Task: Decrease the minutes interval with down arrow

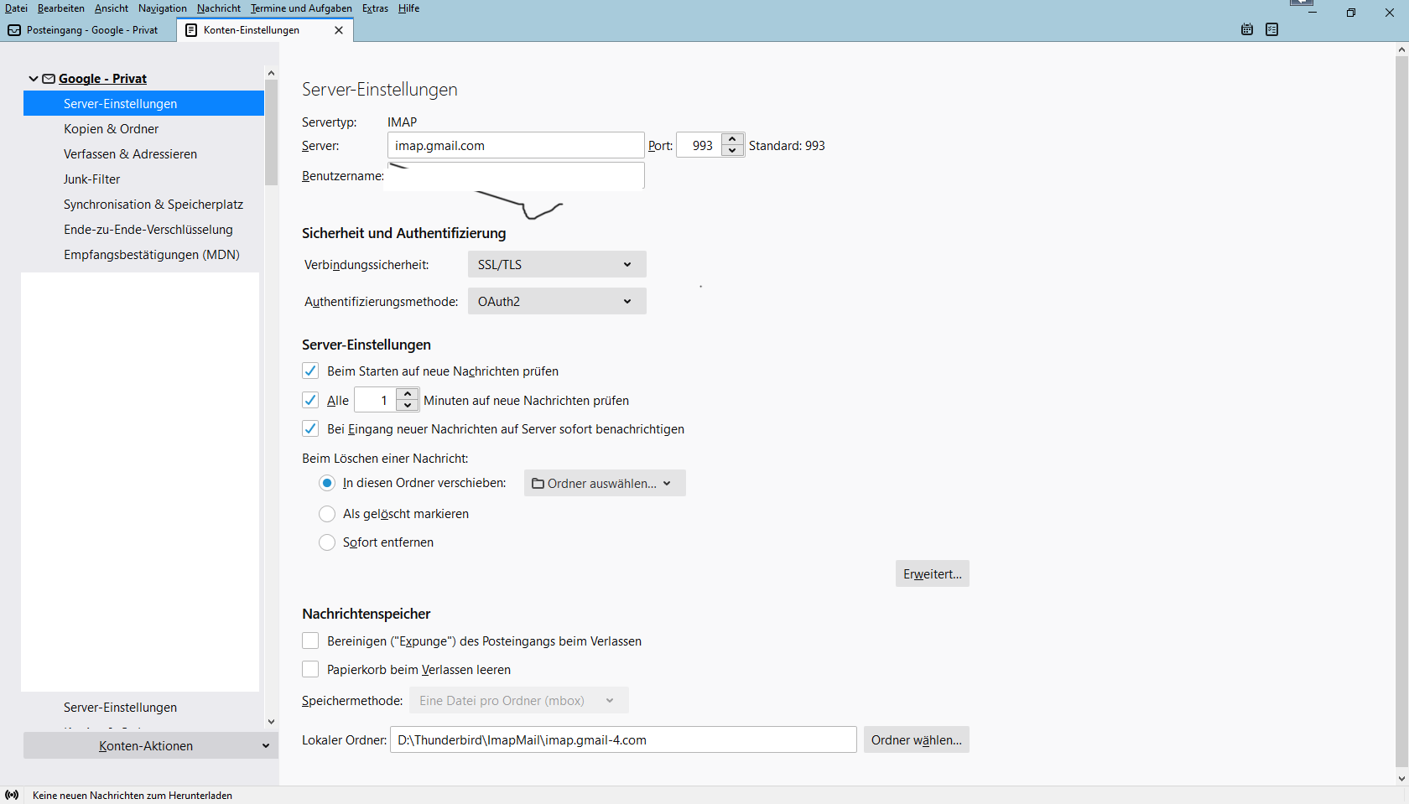Action: (408, 406)
